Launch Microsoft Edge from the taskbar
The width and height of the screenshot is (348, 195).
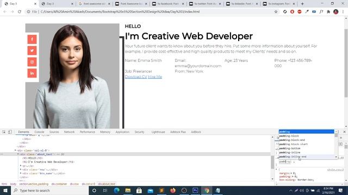116,191
